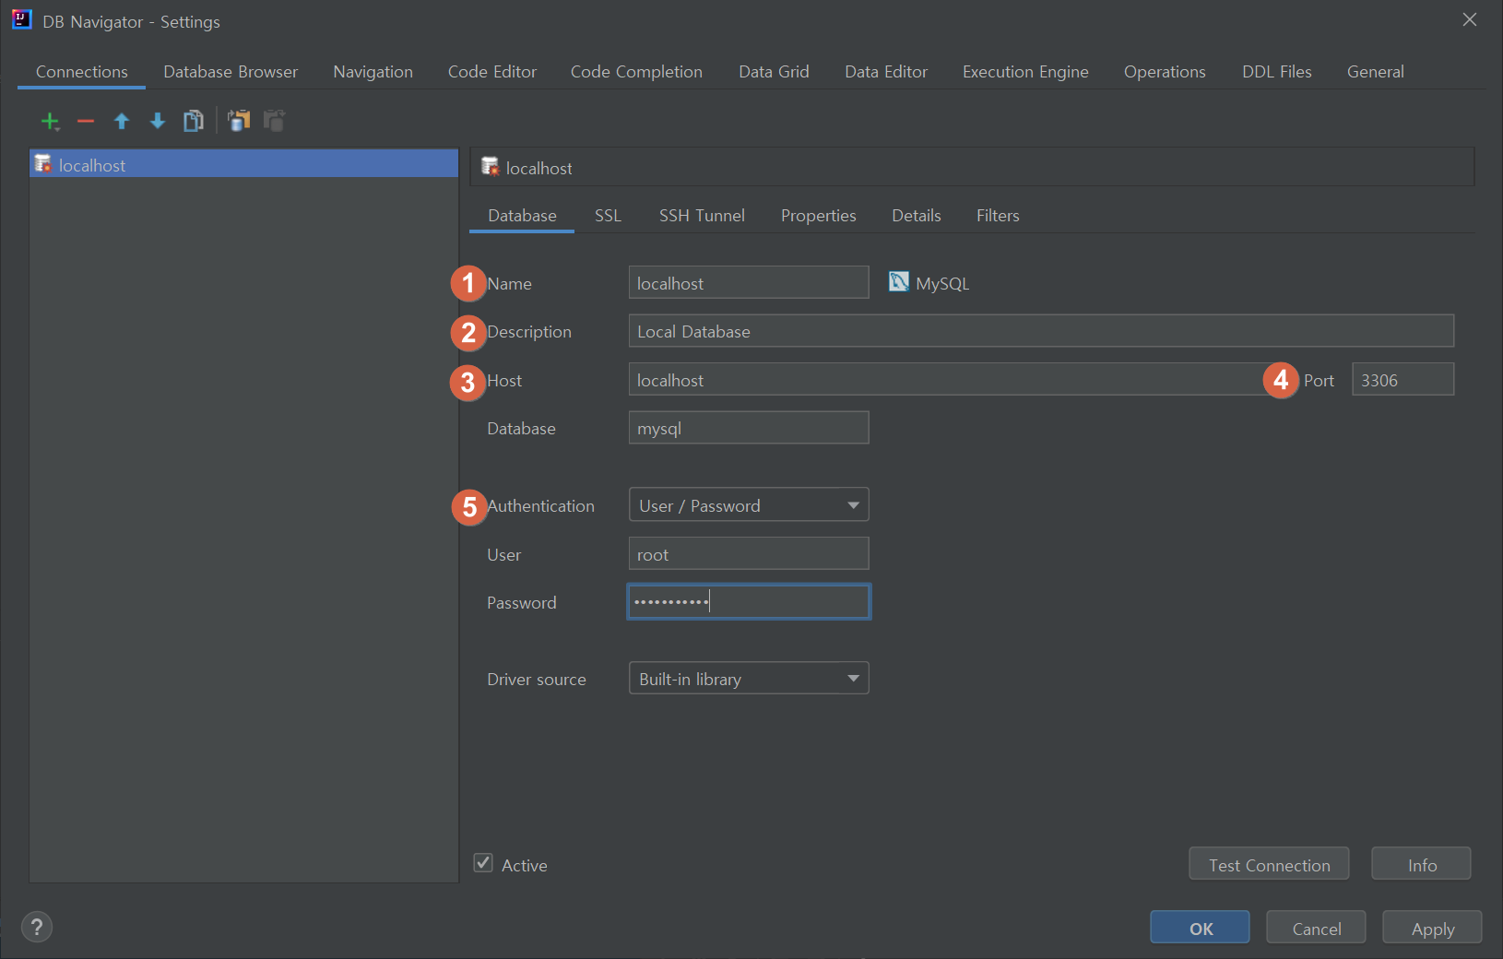Image resolution: width=1503 pixels, height=959 pixels.
Task: Open help with the question mark icon
Action: pos(37,927)
